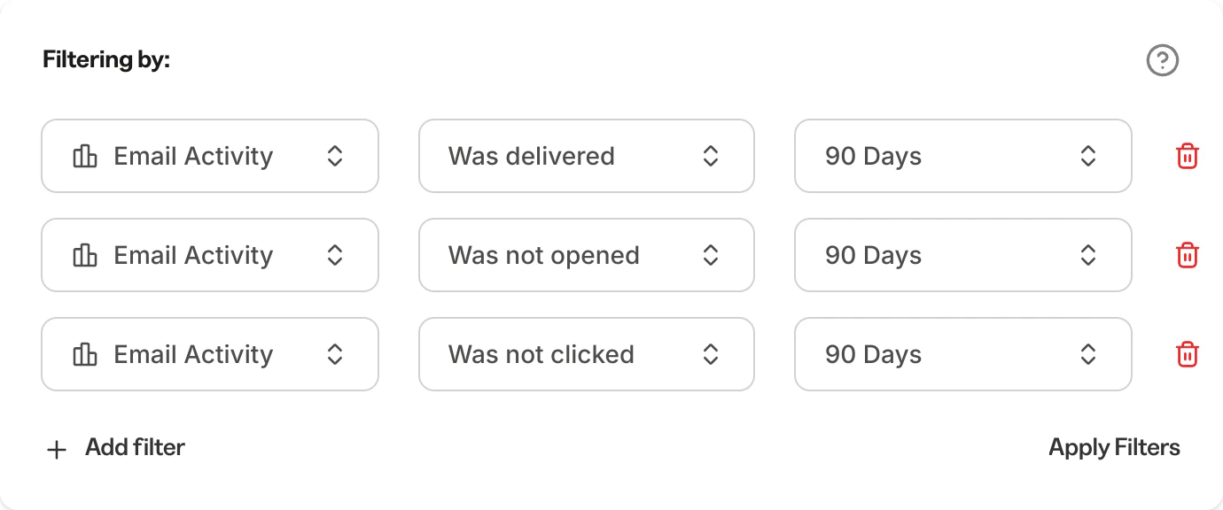Click the bar chart icon in third filter row
Image resolution: width=1223 pixels, height=510 pixels.
tap(84, 354)
